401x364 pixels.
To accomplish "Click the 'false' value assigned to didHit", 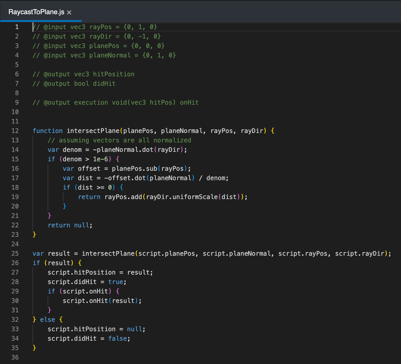I will [x=117, y=339].
